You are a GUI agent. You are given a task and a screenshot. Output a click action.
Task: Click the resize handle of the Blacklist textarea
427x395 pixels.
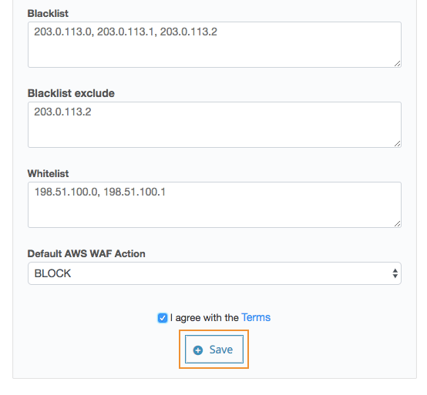coord(397,64)
